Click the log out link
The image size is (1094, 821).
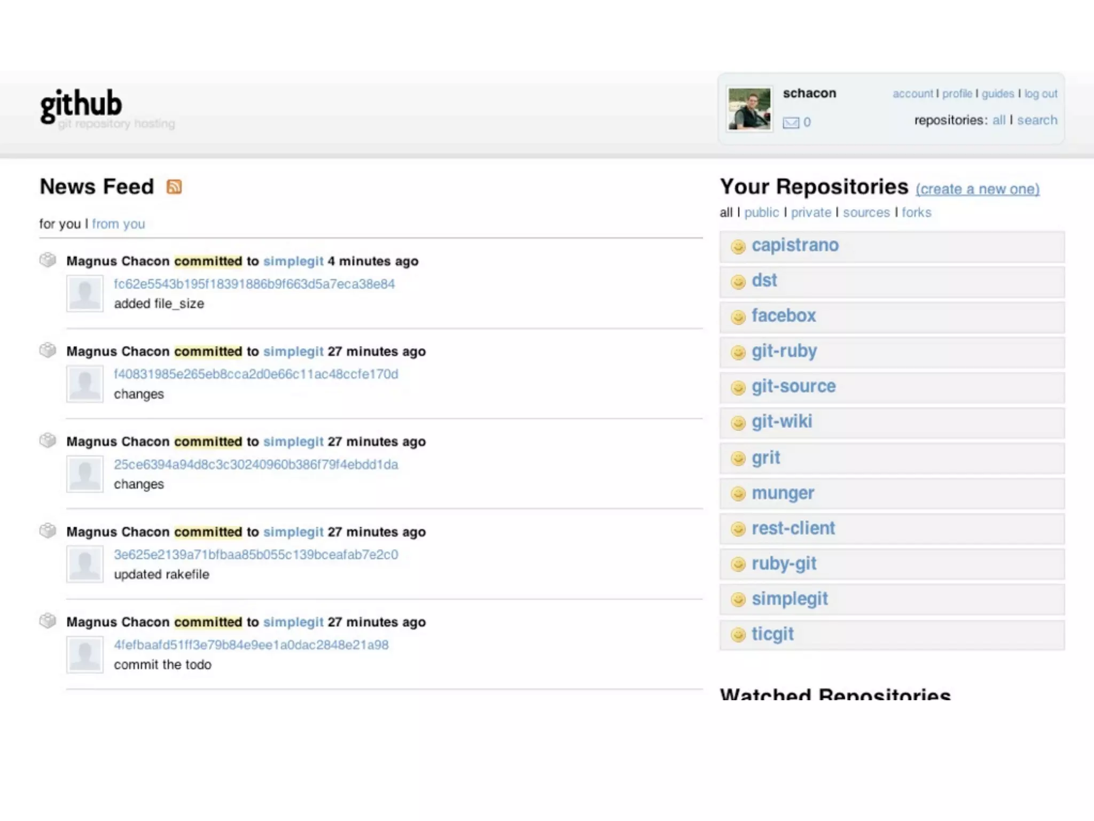click(1040, 94)
